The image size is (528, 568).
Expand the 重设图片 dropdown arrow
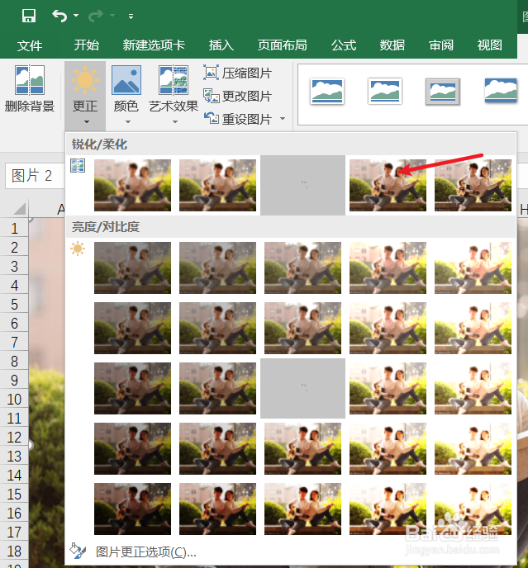tap(283, 118)
